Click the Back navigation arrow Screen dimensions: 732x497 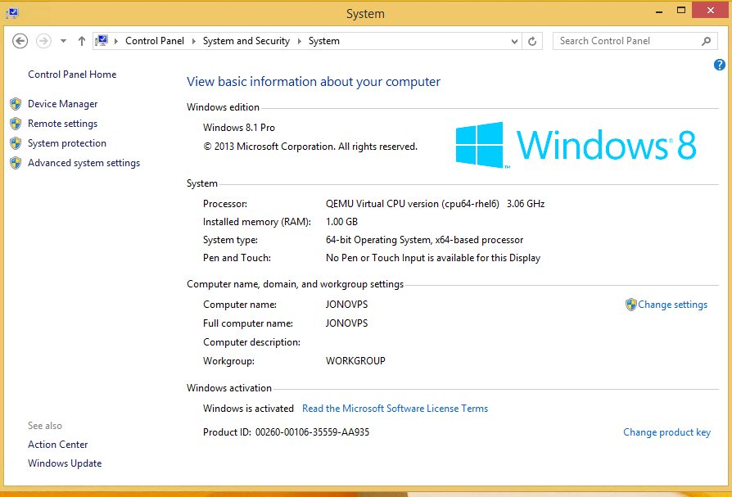pyautogui.click(x=20, y=41)
